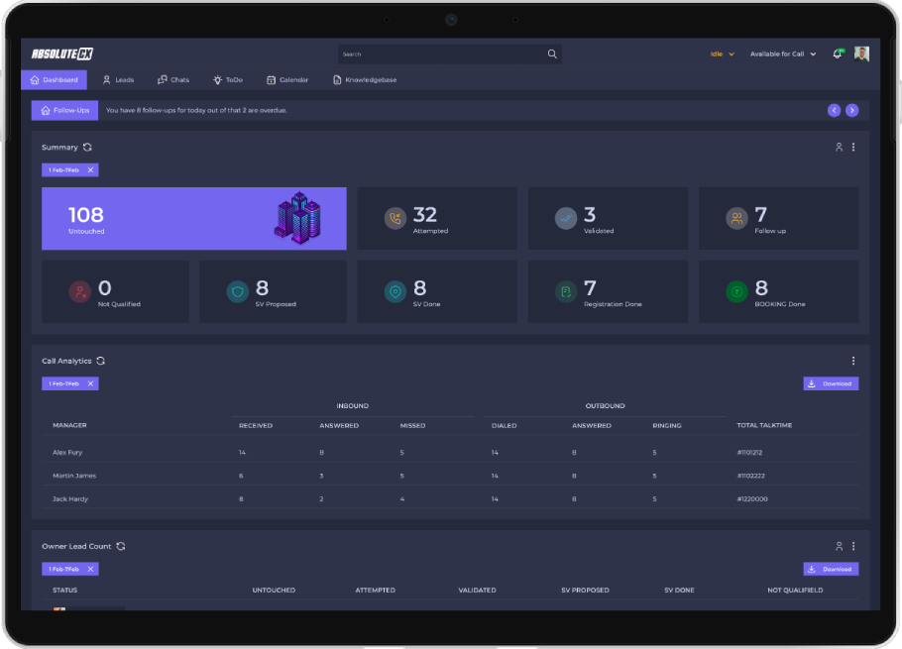Click the Follow-Ups button
This screenshot has height=649, width=902.
[x=64, y=110]
